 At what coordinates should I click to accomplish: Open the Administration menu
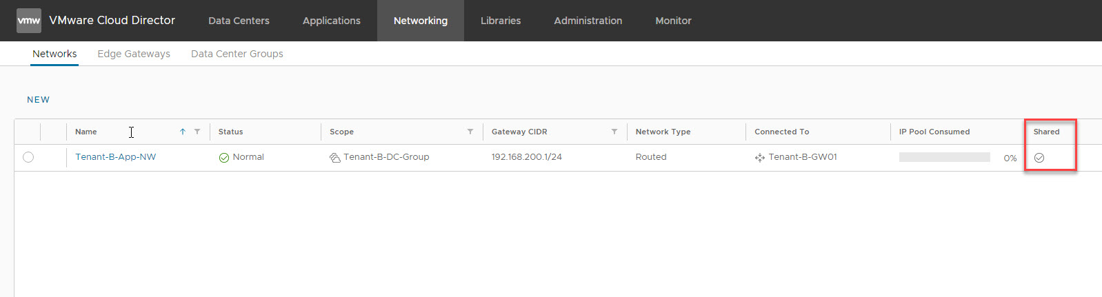click(588, 21)
